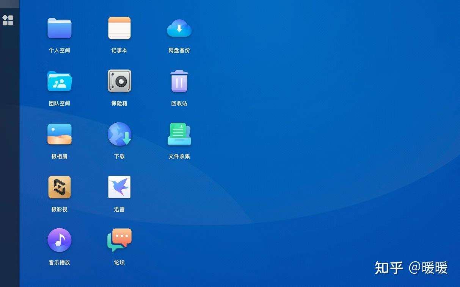The image size is (460, 287).
Task: Open the app grid launcher in sidebar
Action: (8, 20)
